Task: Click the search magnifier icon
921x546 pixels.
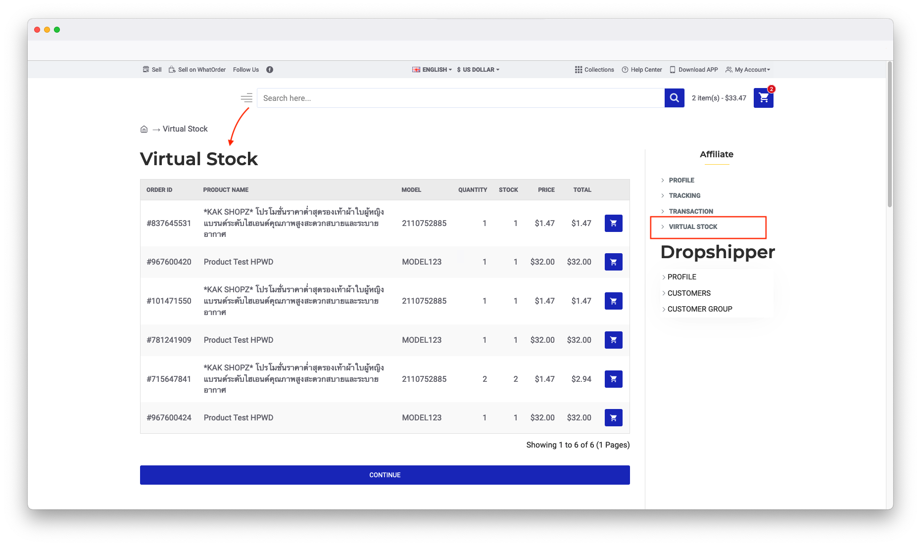Action: tap(674, 98)
